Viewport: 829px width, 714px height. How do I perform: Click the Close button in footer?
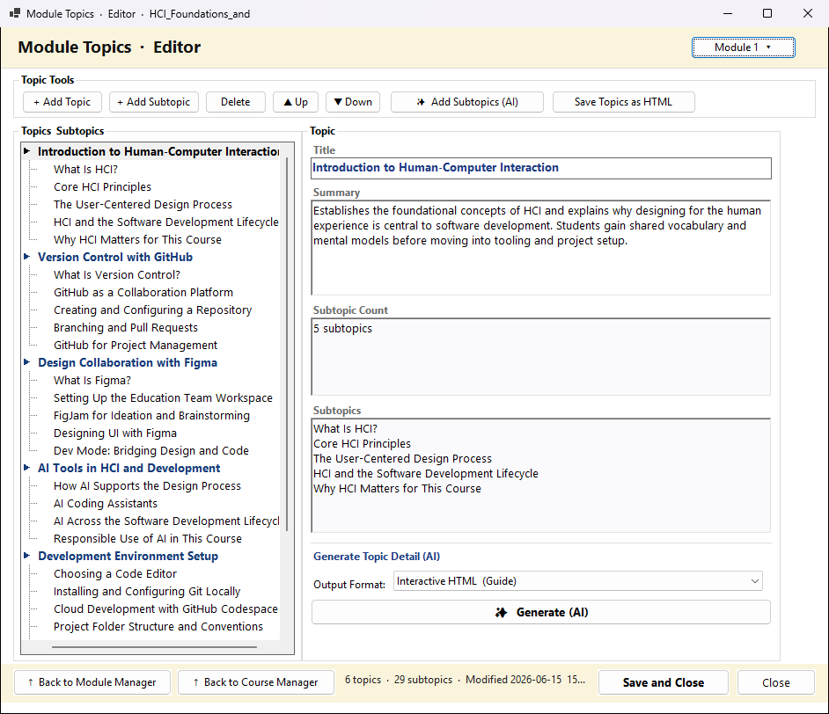pos(776,682)
